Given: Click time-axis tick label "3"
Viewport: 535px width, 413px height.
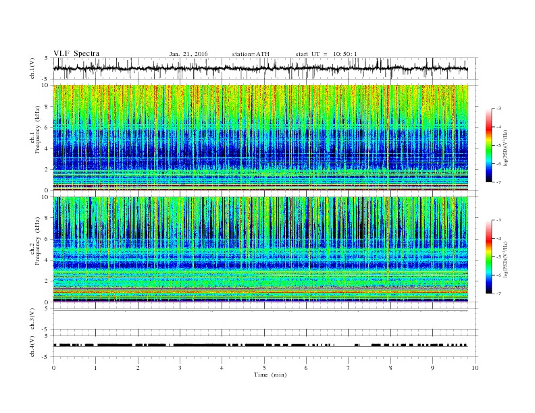Looking at the screenshot, I should tap(180, 368).
